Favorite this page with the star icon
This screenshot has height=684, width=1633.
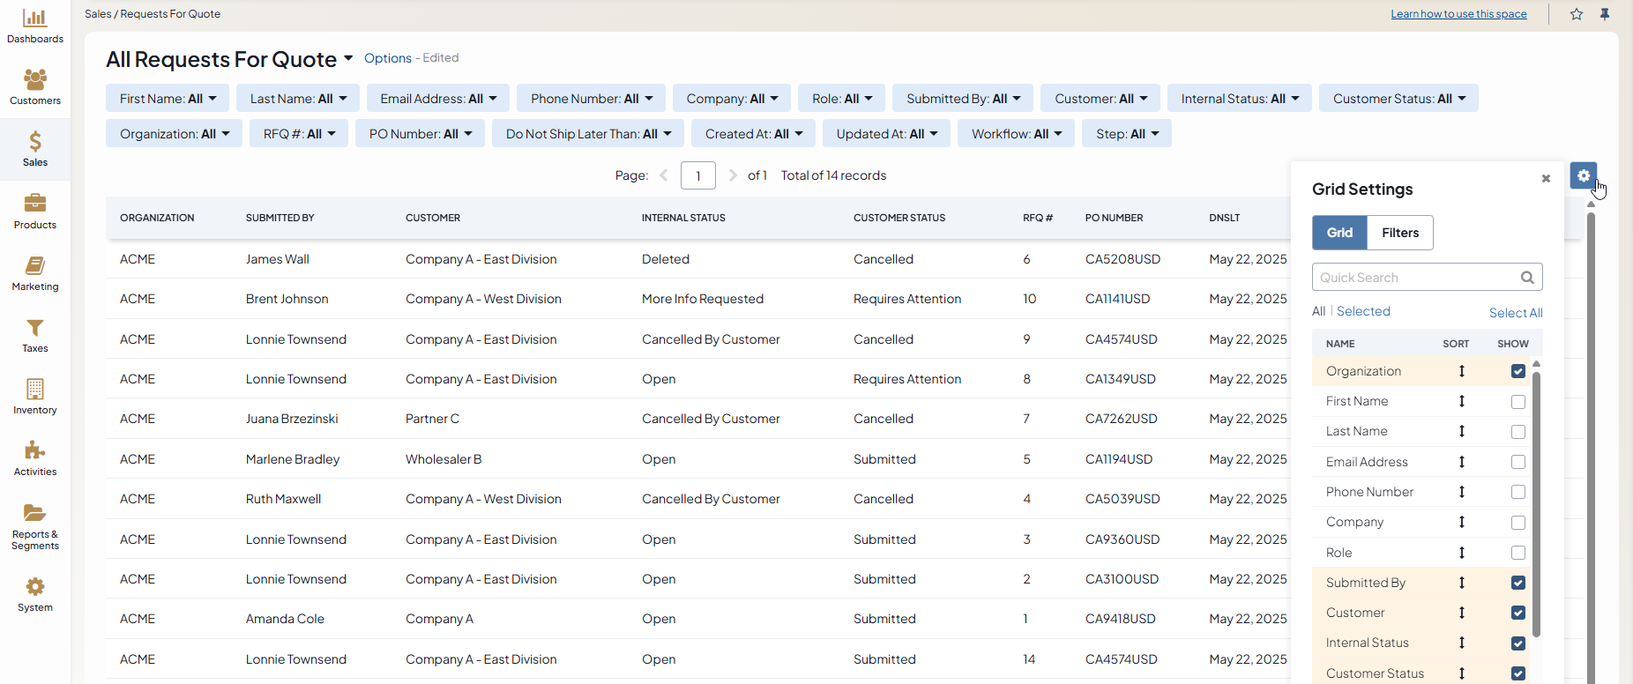tap(1576, 14)
